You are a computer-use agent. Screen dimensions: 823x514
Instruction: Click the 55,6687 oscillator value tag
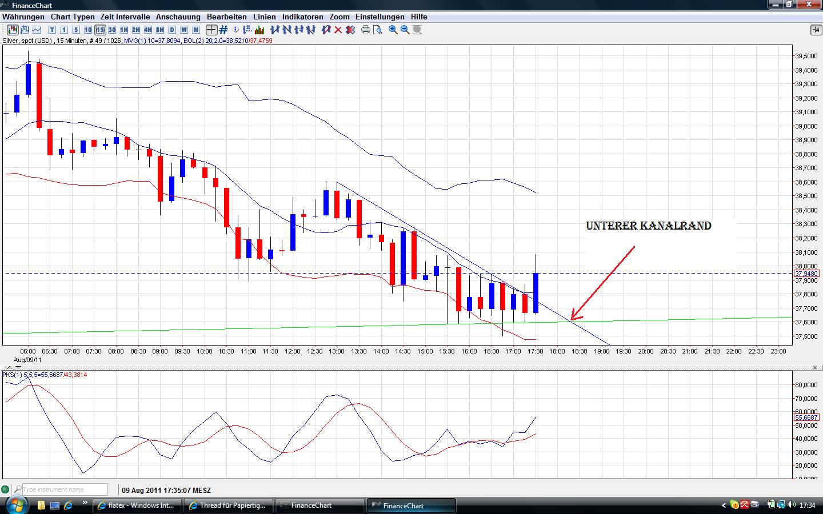[x=806, y=417]
